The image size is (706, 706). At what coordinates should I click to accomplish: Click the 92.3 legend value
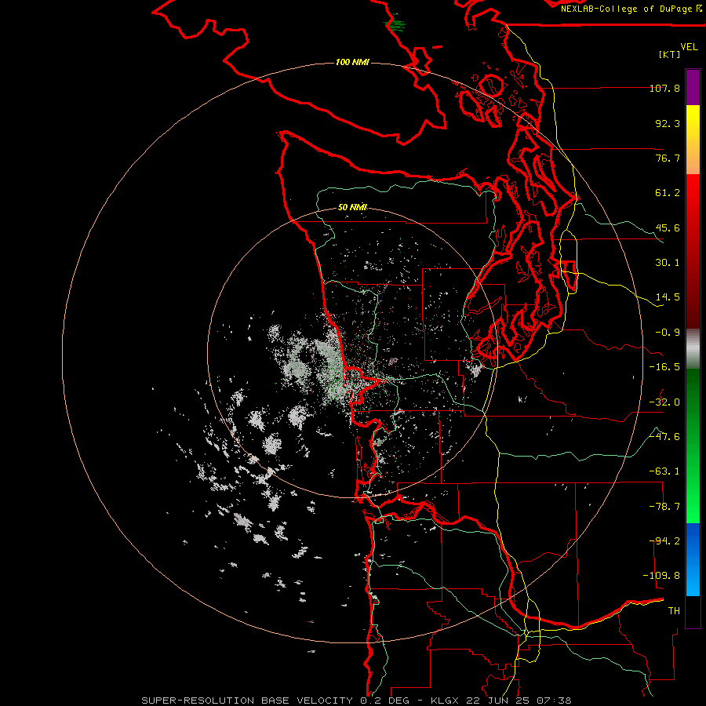668,123
